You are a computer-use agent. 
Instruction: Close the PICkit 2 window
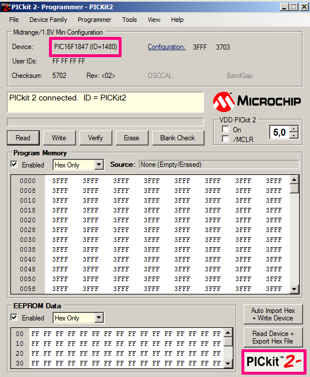pyautogui.click(x=304, y=7)
